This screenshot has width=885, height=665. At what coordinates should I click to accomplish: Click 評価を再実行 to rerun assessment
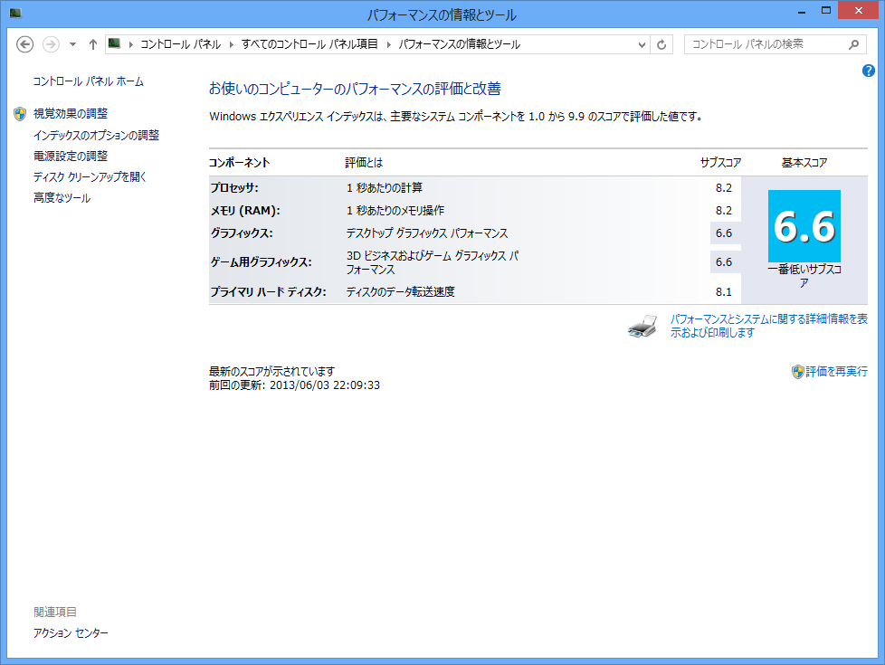coord(836,372)
